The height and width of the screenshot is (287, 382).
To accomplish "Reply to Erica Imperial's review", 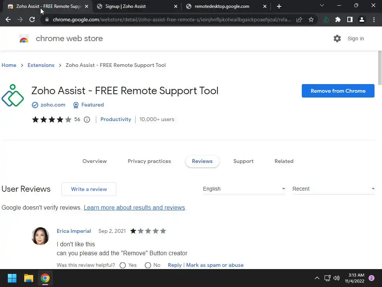I will pos(175,265).
